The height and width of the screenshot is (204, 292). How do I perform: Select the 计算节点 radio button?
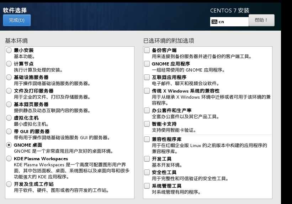9,64
